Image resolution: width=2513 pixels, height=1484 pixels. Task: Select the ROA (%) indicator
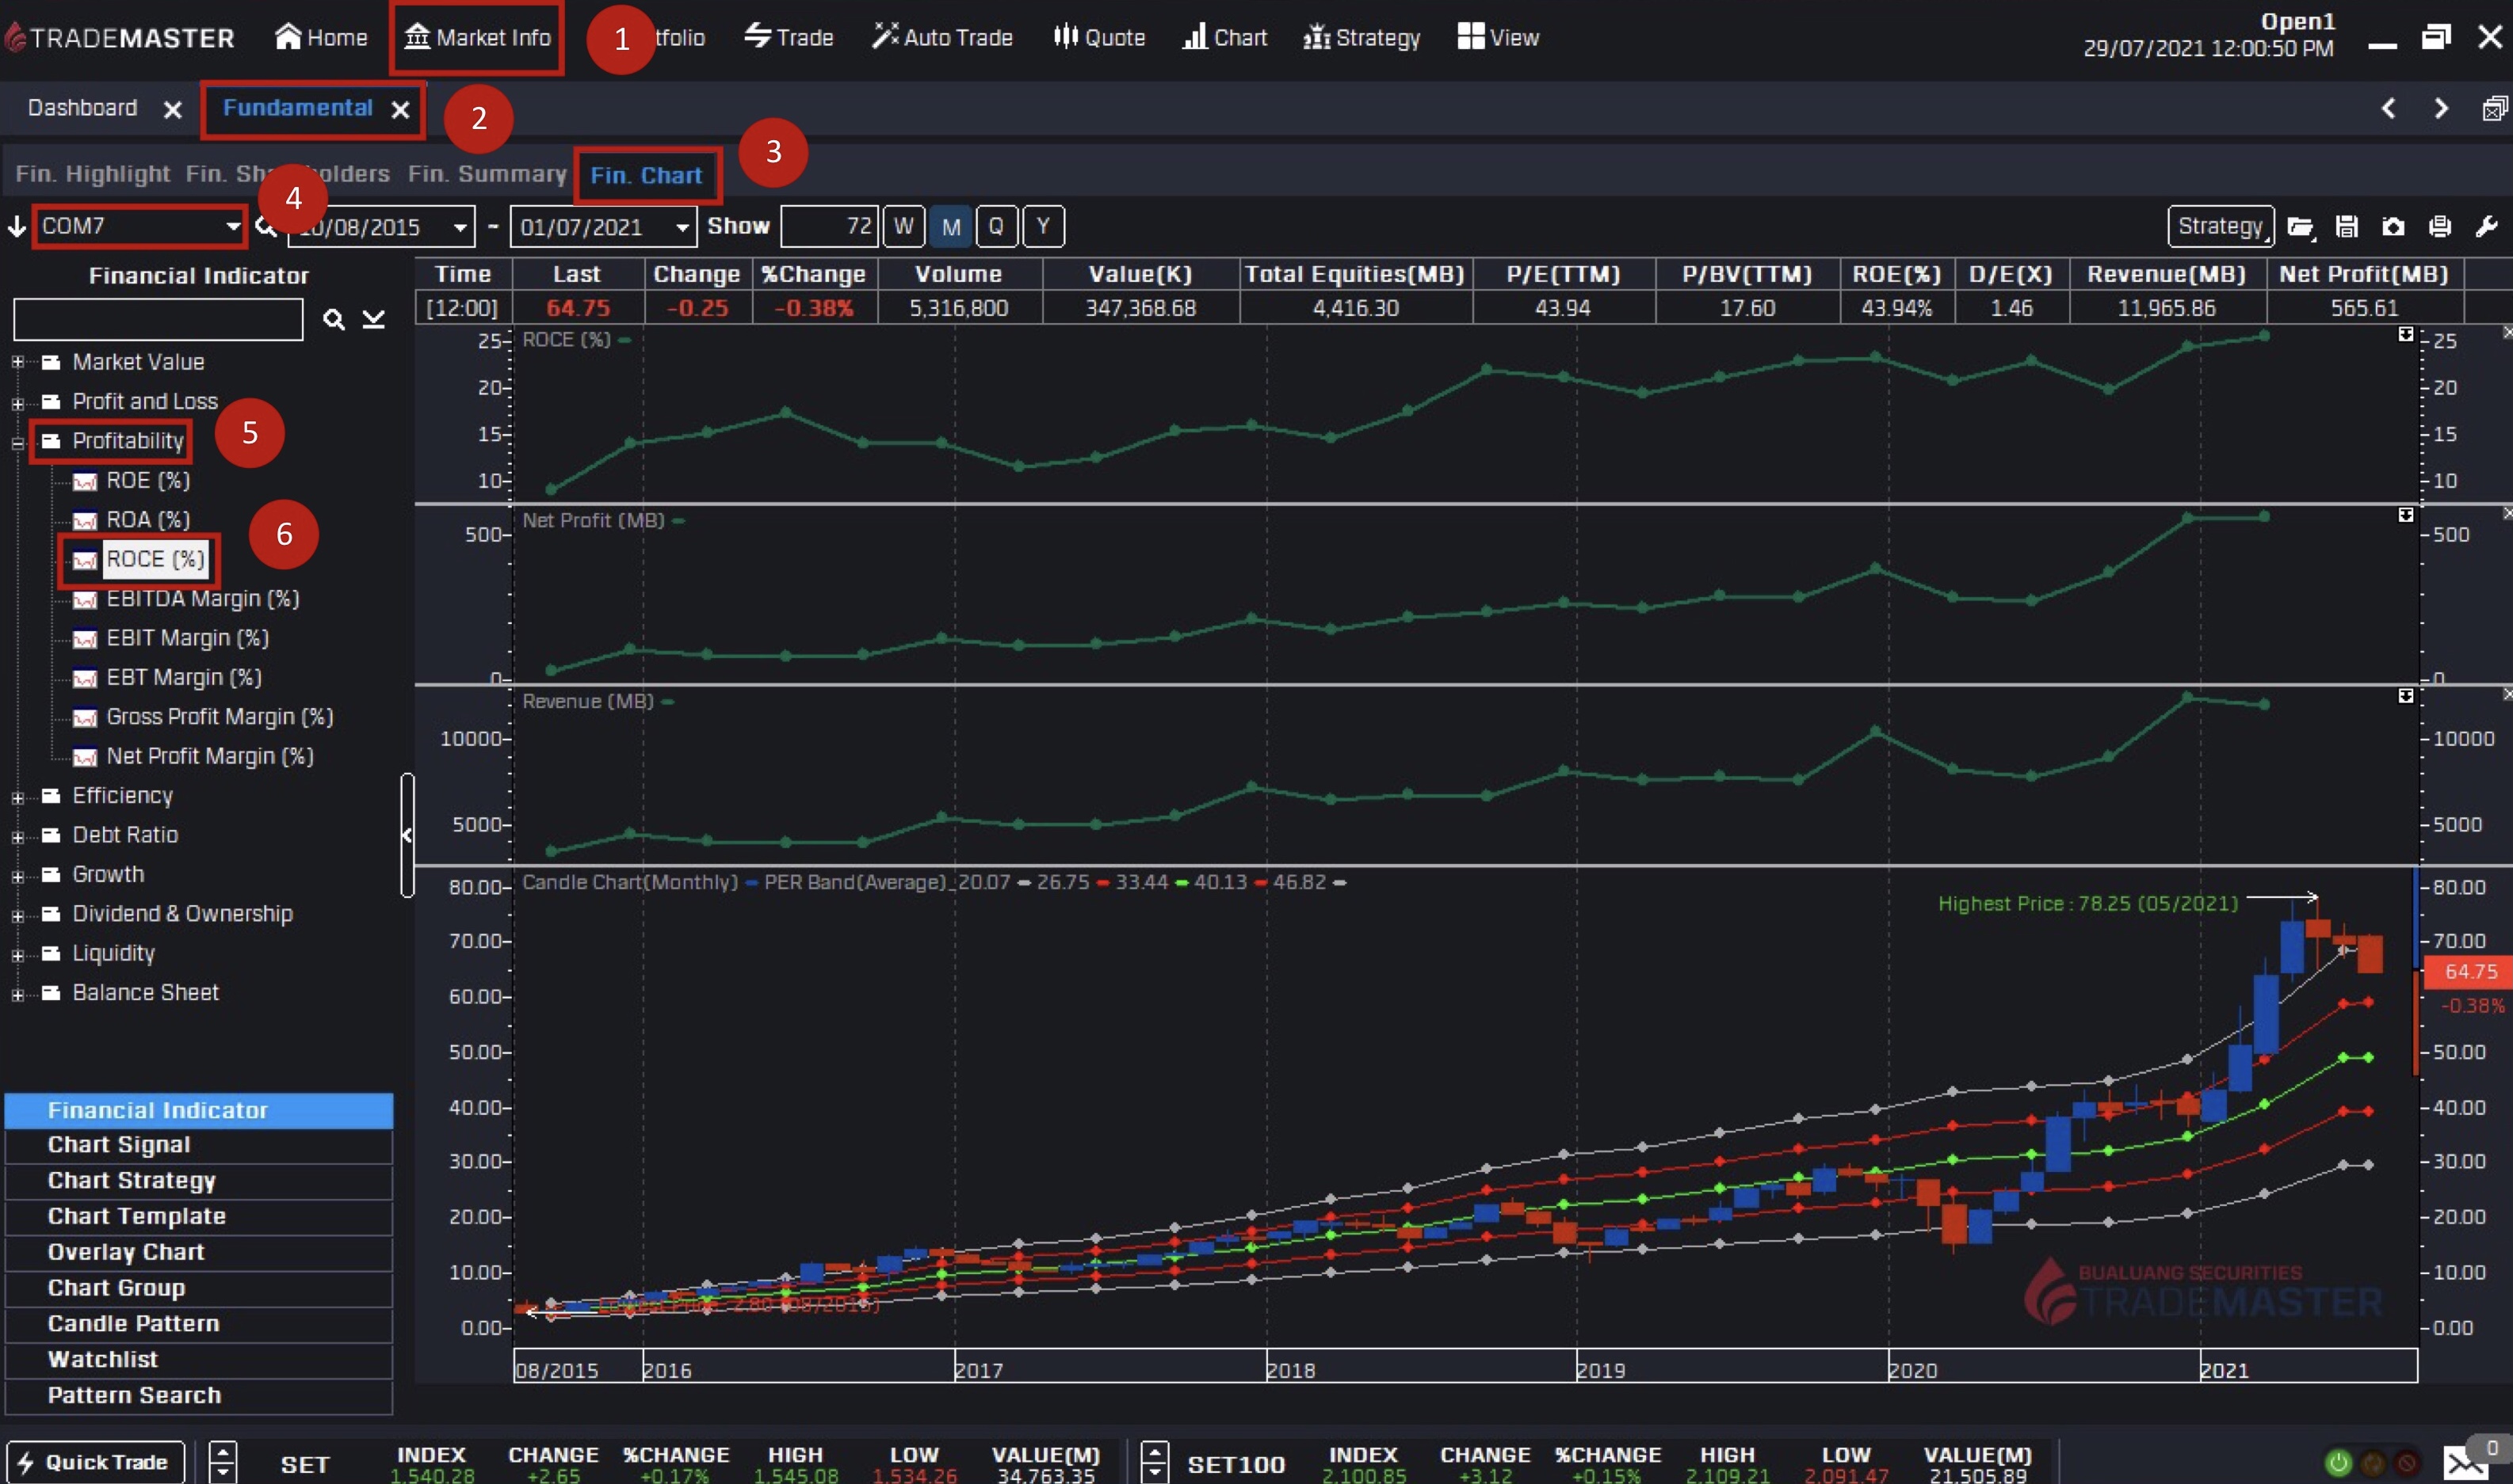[x=147, y=520]
